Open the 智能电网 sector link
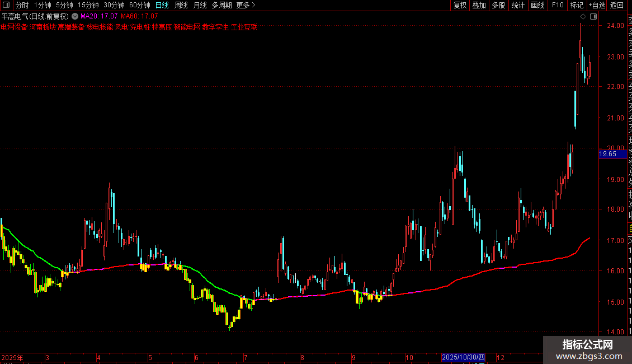The image size is (632, 364). click(187, 27)
